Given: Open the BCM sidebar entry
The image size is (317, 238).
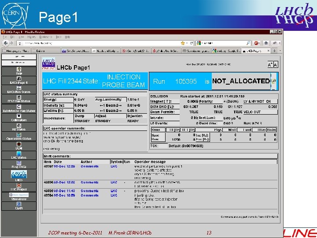Looking at the screenshot, I should pos(19,146).
